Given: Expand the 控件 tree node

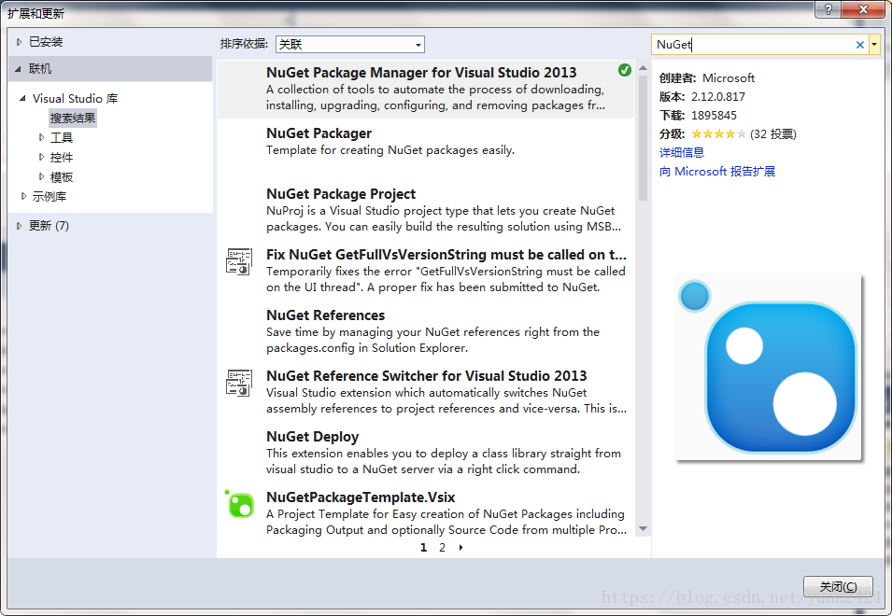Looking at the screenshot, I should click(41, 157).
